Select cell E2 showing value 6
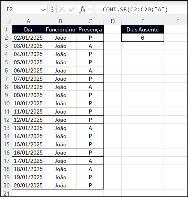Screen dimensions: 188x197 [143, 38]
